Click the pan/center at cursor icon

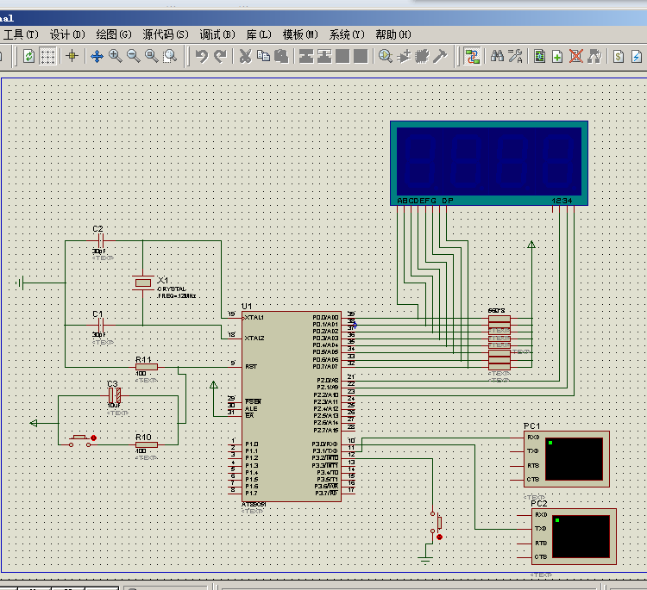click(x=97, y=56)
